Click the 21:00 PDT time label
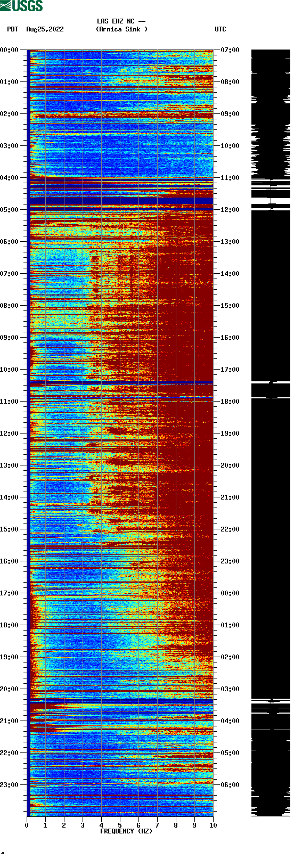The image size is (294, 859). 10,721
